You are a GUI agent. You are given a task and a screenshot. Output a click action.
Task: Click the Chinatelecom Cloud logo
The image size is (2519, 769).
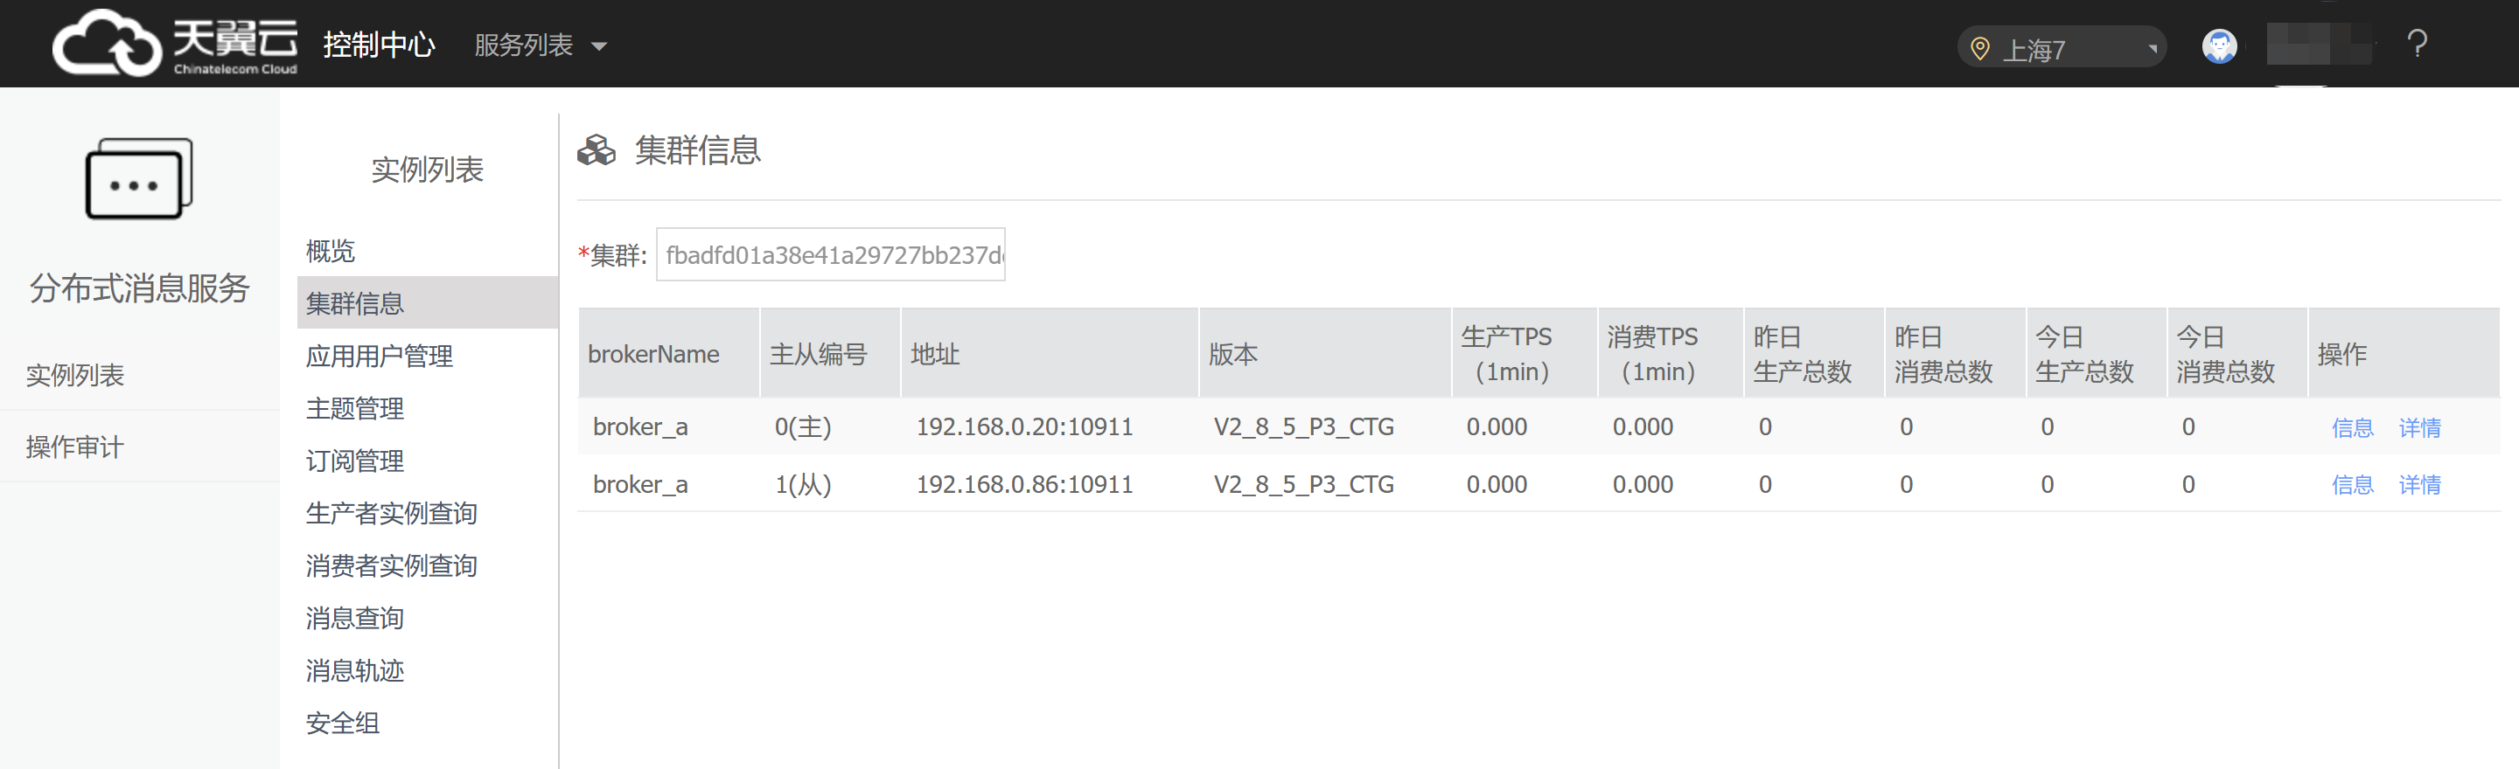tap(174, 43)
